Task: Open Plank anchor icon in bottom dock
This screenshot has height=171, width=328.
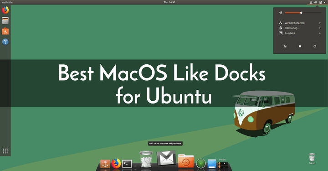Action: pyautogui.click(x=105, y=164)
